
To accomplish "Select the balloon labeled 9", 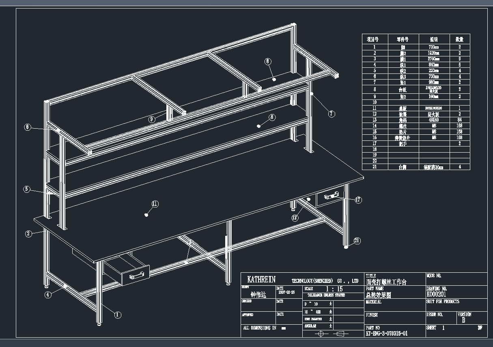I will pyautogui.click(x=151, y=119).
